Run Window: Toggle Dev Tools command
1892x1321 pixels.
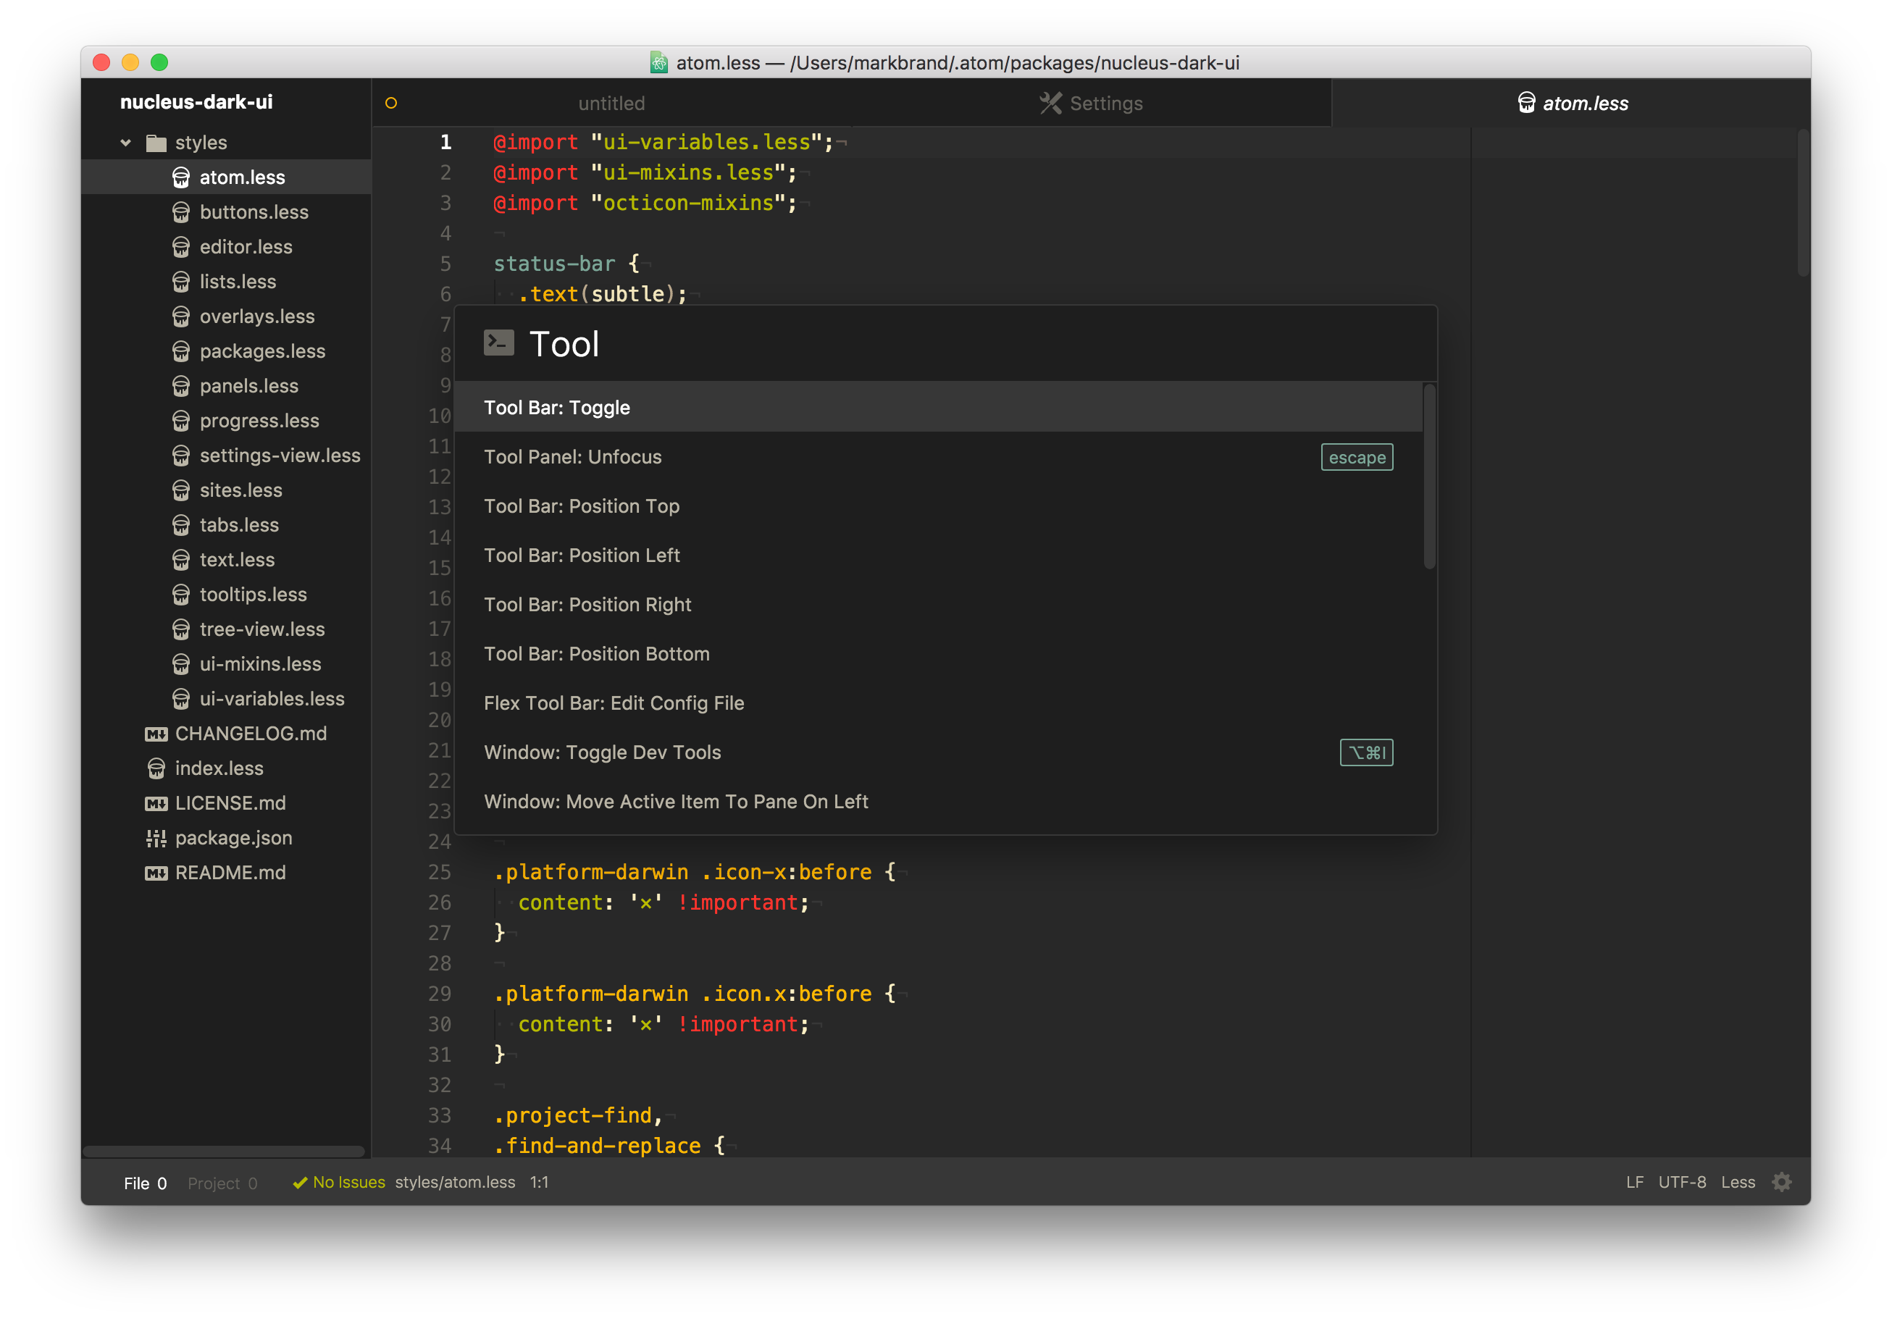click(938, 752)
